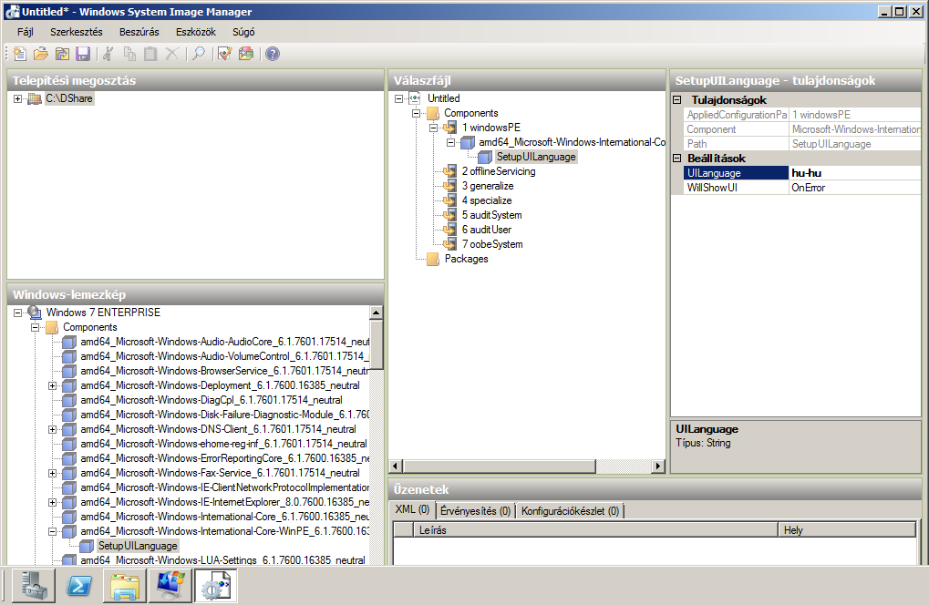929x605 pixels.
Task: Switch to the Konfigurációkészlet (0) tab
Action: pos(570,511)
